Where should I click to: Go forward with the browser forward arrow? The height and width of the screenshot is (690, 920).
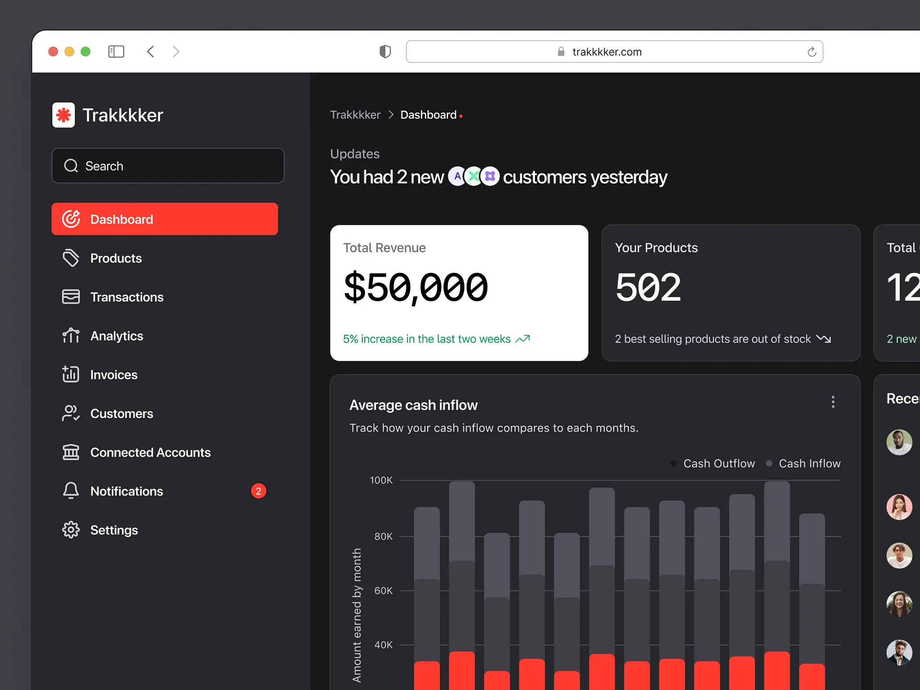tap(176, 52)
